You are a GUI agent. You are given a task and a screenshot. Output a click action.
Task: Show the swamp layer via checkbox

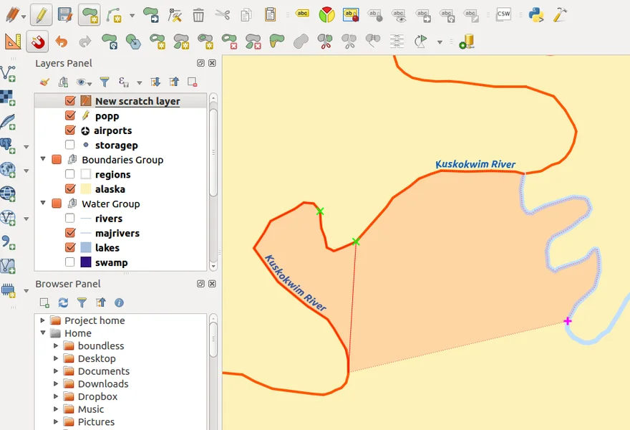(70, 262)
